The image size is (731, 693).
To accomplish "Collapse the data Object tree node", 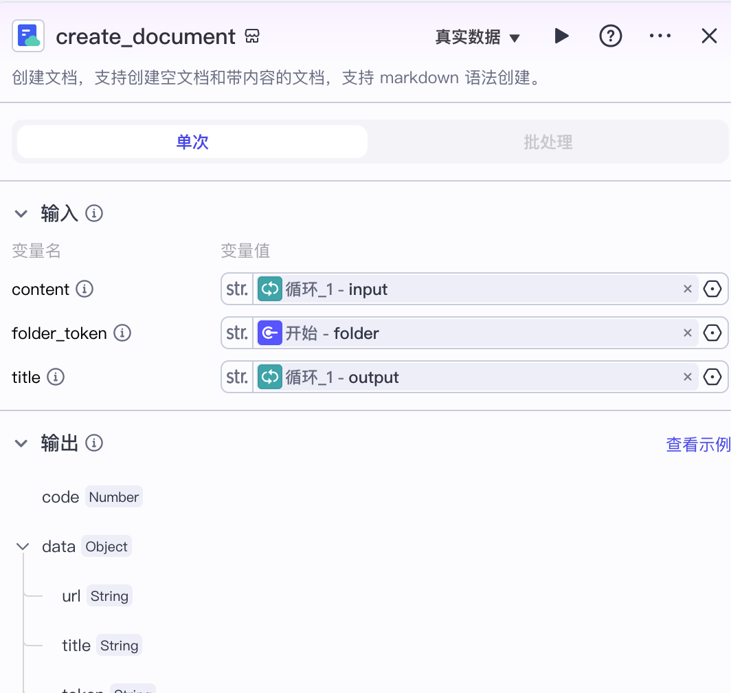I will click(x=23, y=547).
